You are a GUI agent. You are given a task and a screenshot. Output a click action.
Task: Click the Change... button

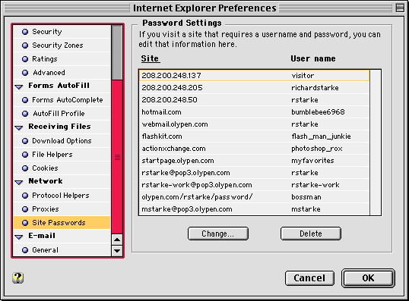click(x=218, y=234)
